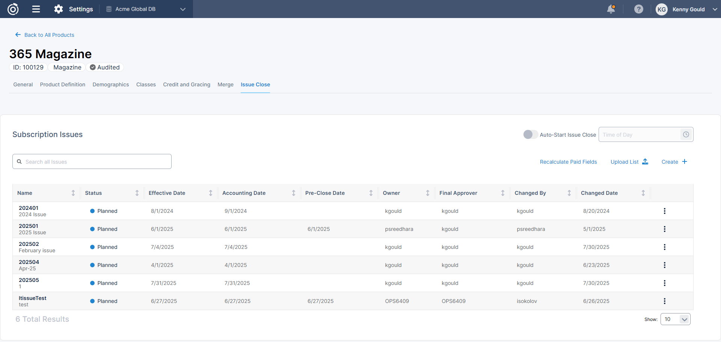Open the Show results per page dropdown
This screenshot has width=721, height=342.
point(675,319)
